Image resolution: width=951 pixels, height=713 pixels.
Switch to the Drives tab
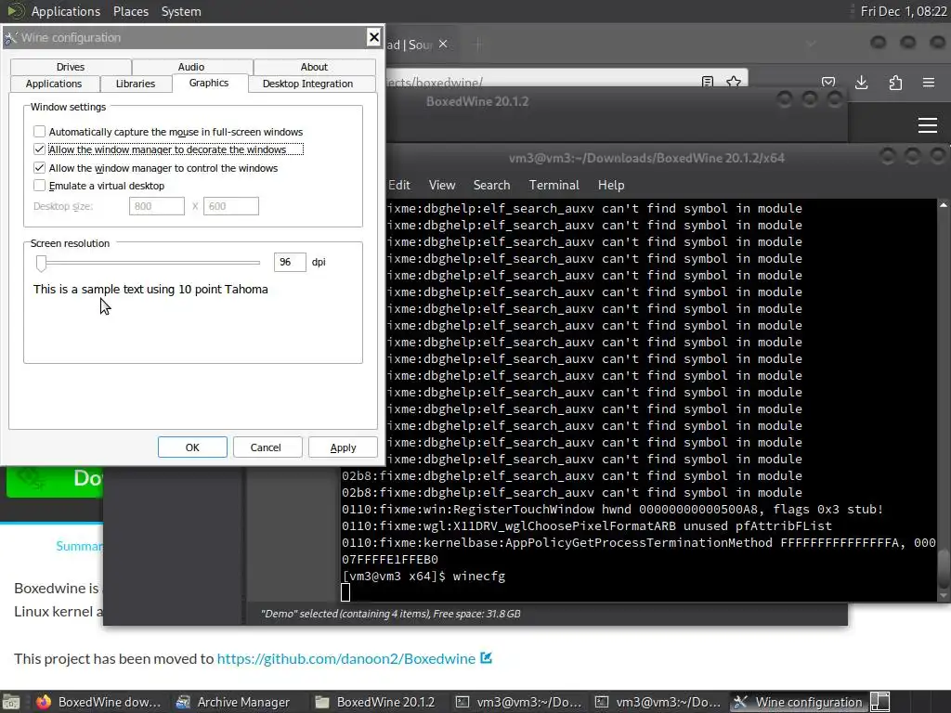tap(71, 67)
